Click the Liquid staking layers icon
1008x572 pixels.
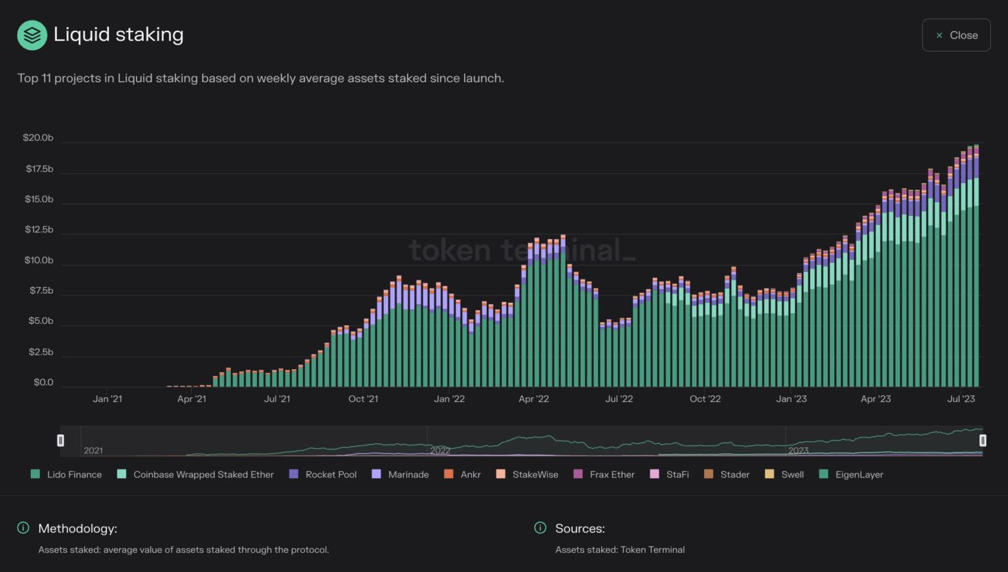coord(32,35)
